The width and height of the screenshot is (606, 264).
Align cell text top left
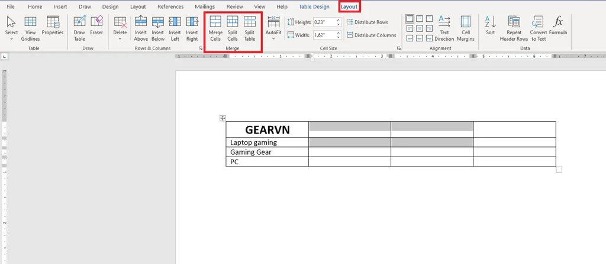click(x=410, y=18)
